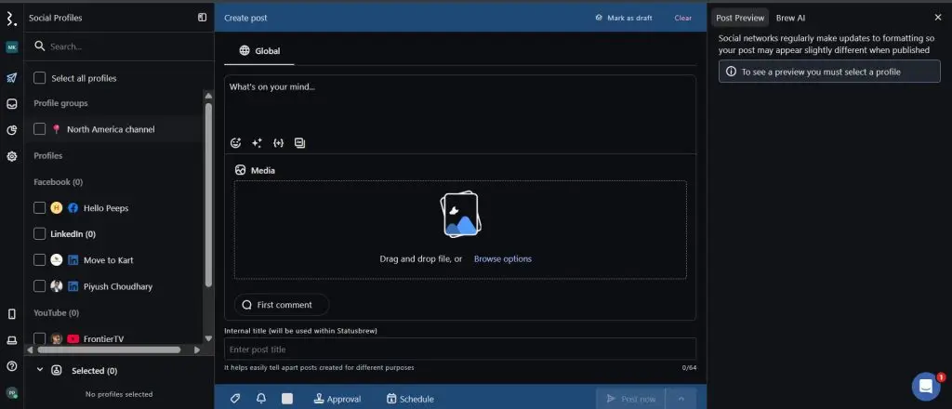
Task: Click the profiles list vertical scrollbar
Action: [209, 194]
